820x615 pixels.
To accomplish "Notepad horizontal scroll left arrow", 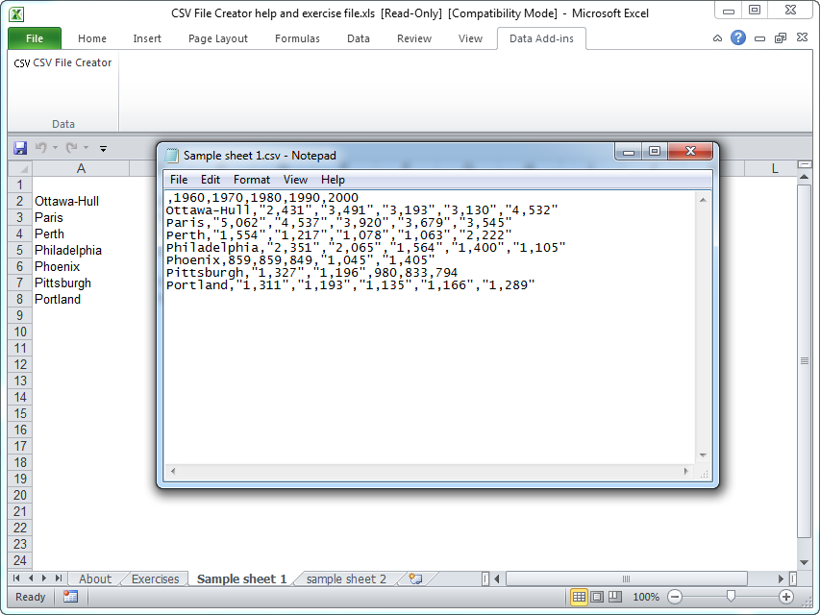I will [x=173, y=471].
